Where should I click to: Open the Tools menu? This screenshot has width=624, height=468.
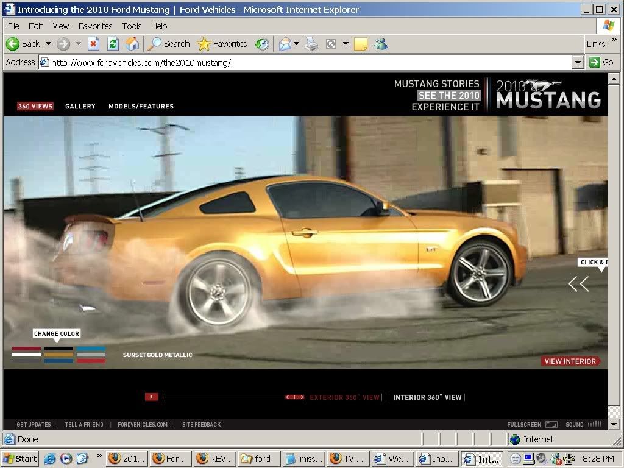(132, 26)
